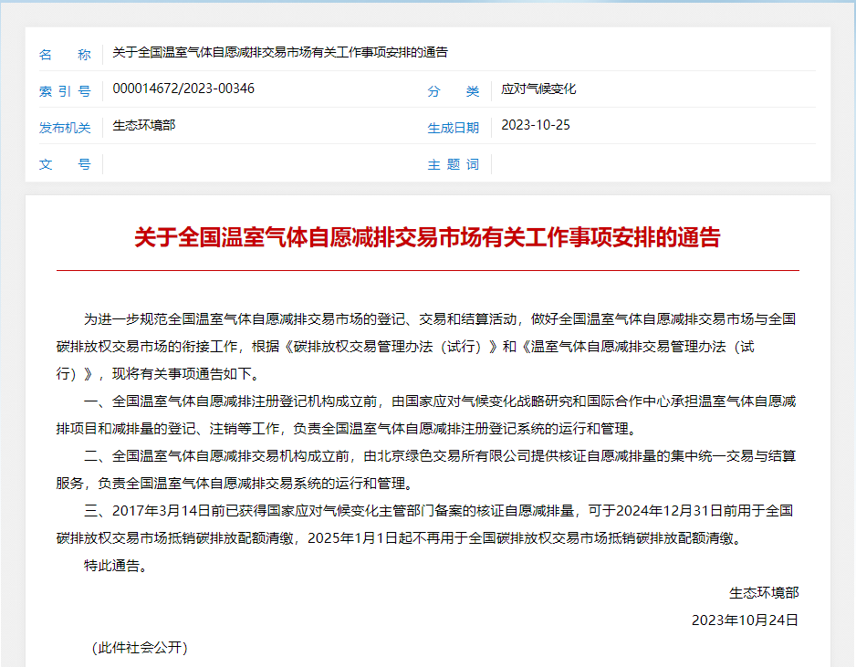Click item 一 about the registration agency
This screenshot has height=667, width=856.
coord(427,414)
